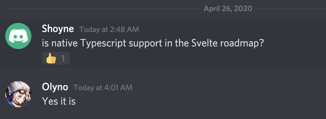Click the word native in Shoyne's message
The width and height of the screenshot is (326, 119).
click(x=64, y=43)
